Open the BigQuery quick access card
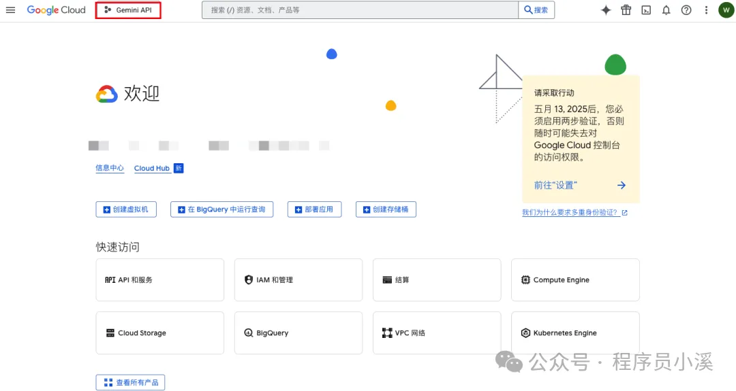This screenshot has height=391, width=736. click(298, 333)
